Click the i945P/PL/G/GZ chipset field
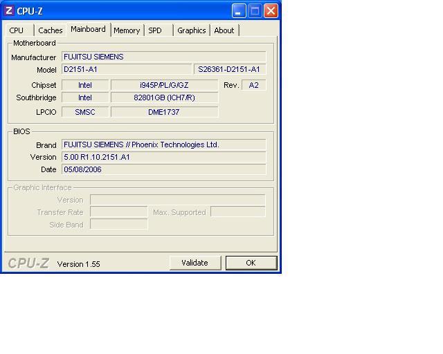The height and width of the screenshot is (354, 443). point(165,85)
